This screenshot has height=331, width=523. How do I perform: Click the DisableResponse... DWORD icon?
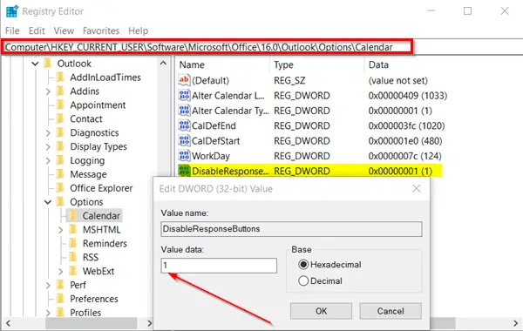[184, 171]
